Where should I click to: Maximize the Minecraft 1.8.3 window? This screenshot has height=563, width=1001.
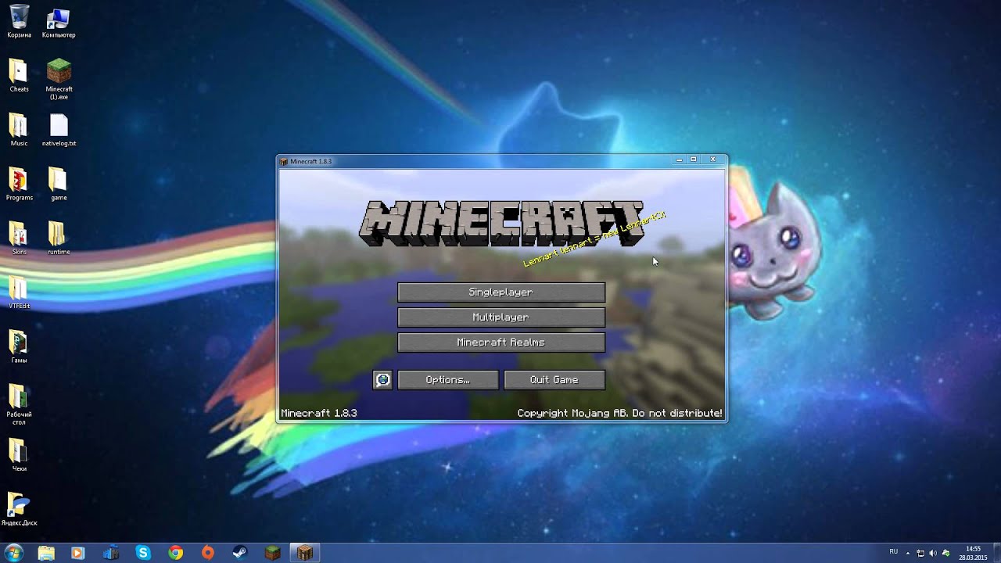point(693,160)
